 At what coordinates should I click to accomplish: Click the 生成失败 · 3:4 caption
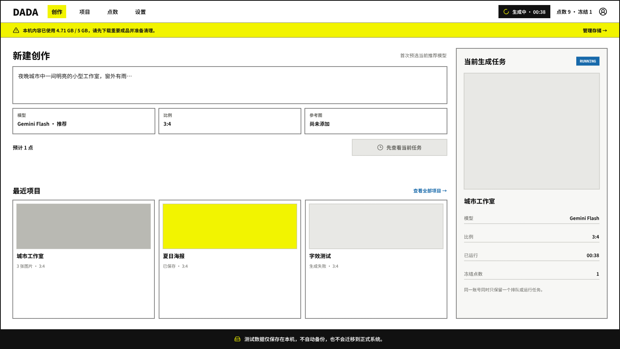[324, 266]
